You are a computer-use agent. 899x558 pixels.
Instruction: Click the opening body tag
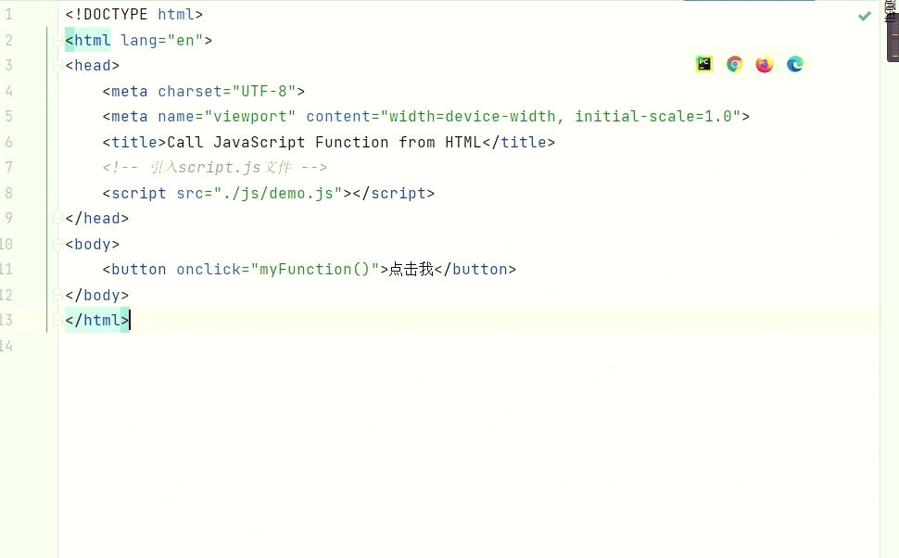pyautogui.click(x=93, y=245)
